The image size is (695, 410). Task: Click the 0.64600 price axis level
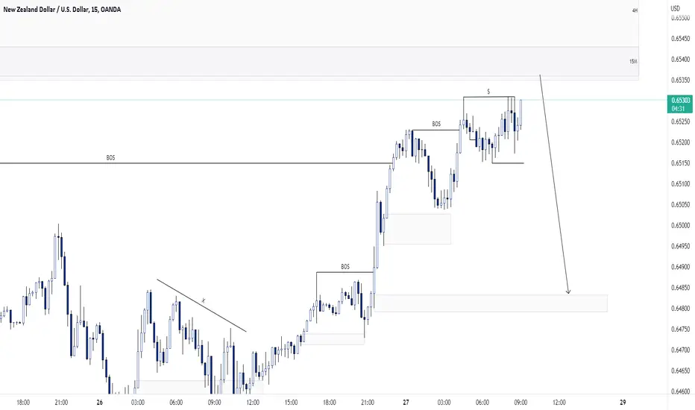680,391
